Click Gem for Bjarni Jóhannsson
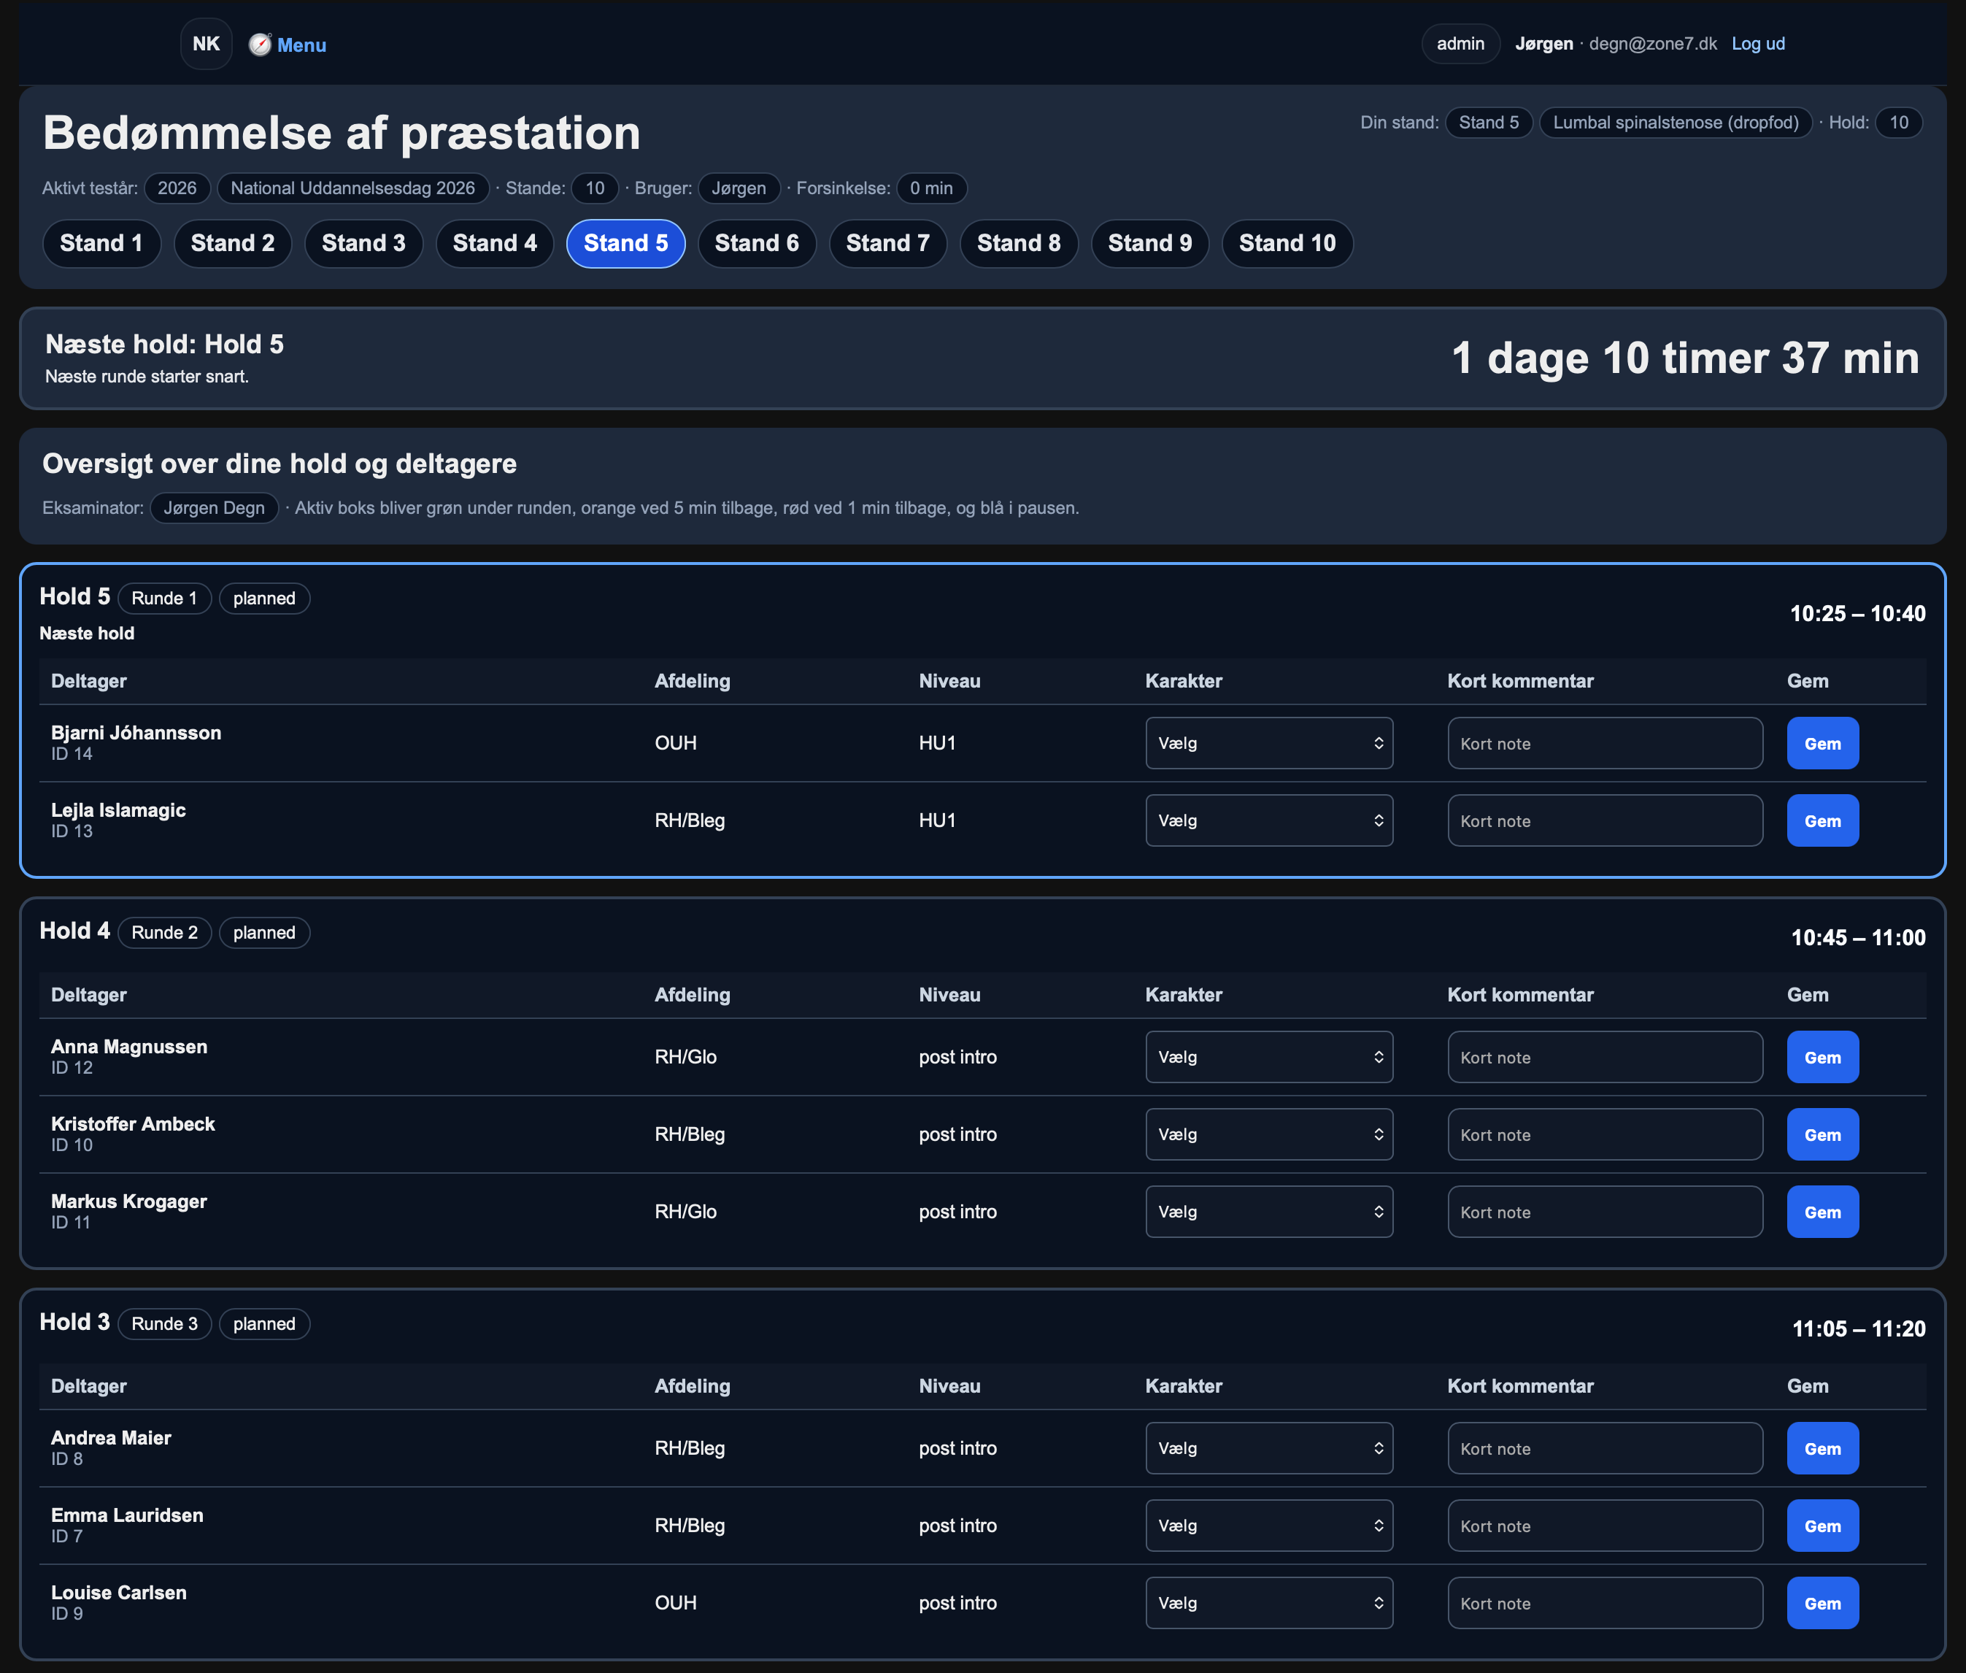 point(1822,742)
